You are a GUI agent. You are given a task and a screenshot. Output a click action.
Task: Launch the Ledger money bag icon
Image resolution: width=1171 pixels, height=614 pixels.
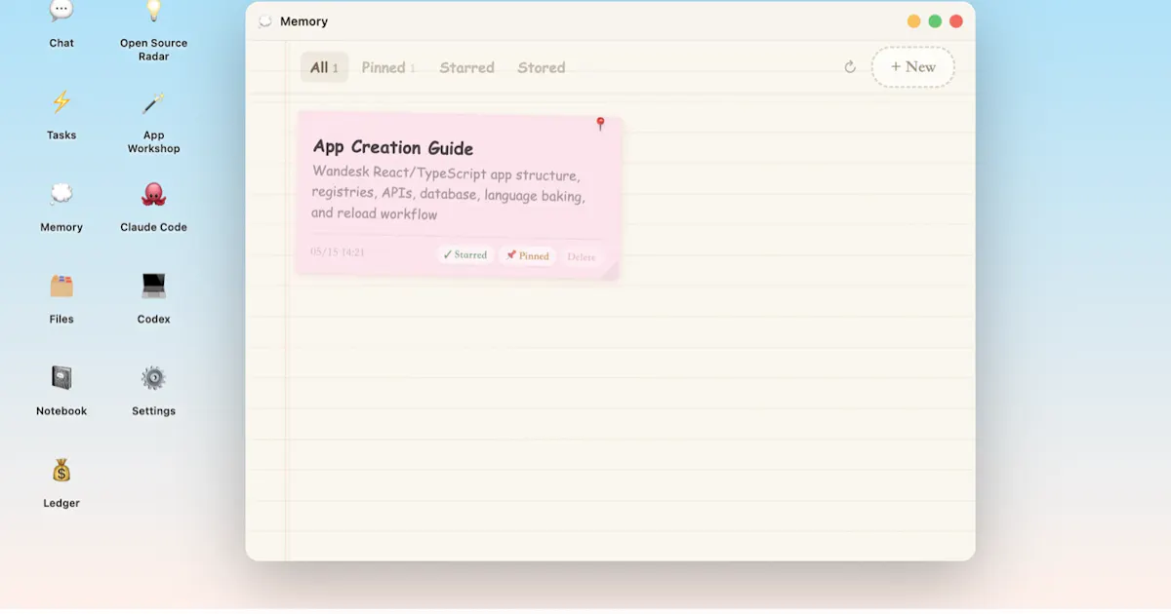[61, 471]
